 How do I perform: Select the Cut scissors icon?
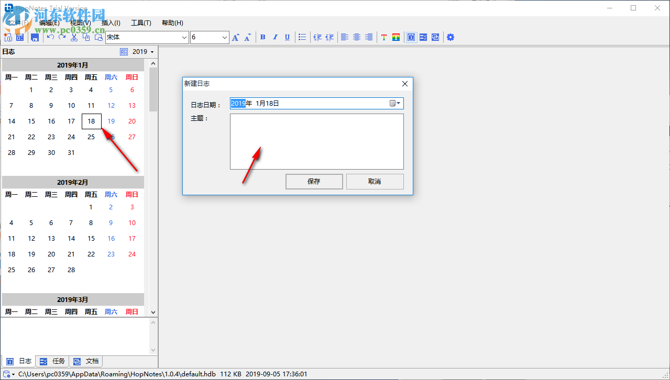[74, 37]
